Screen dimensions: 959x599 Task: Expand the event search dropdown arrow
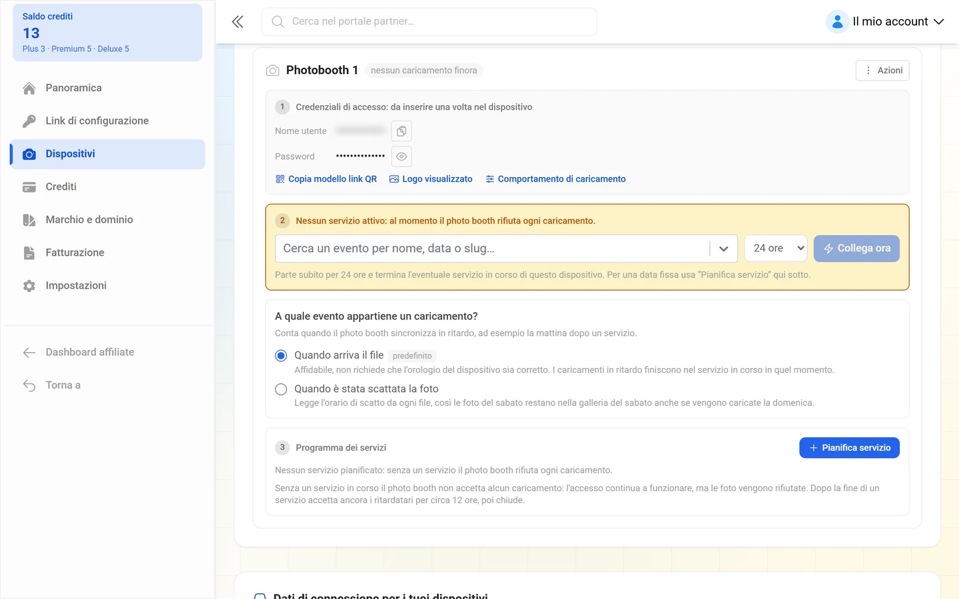724,248
